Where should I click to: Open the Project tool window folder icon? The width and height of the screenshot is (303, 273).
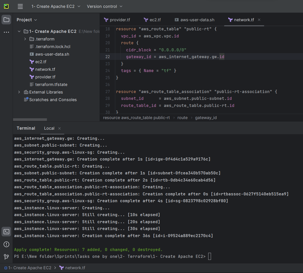pyautogui.click(x=6, y=19)
